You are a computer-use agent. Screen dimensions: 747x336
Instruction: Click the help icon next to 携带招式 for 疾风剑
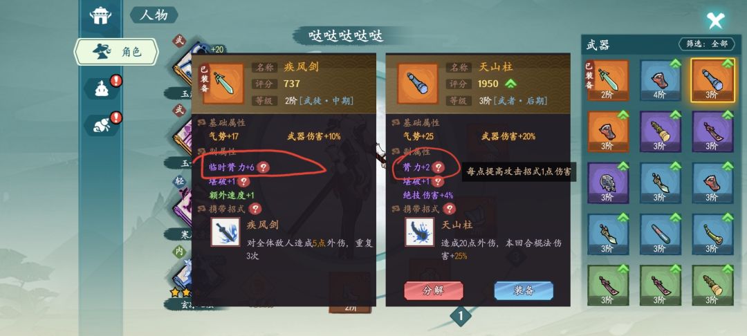[255, 209]
